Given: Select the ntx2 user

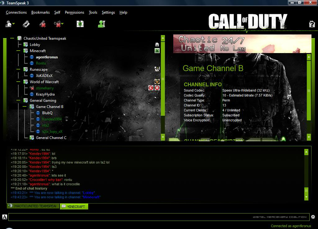Looking at the screenshot, I should coord(45,125).
